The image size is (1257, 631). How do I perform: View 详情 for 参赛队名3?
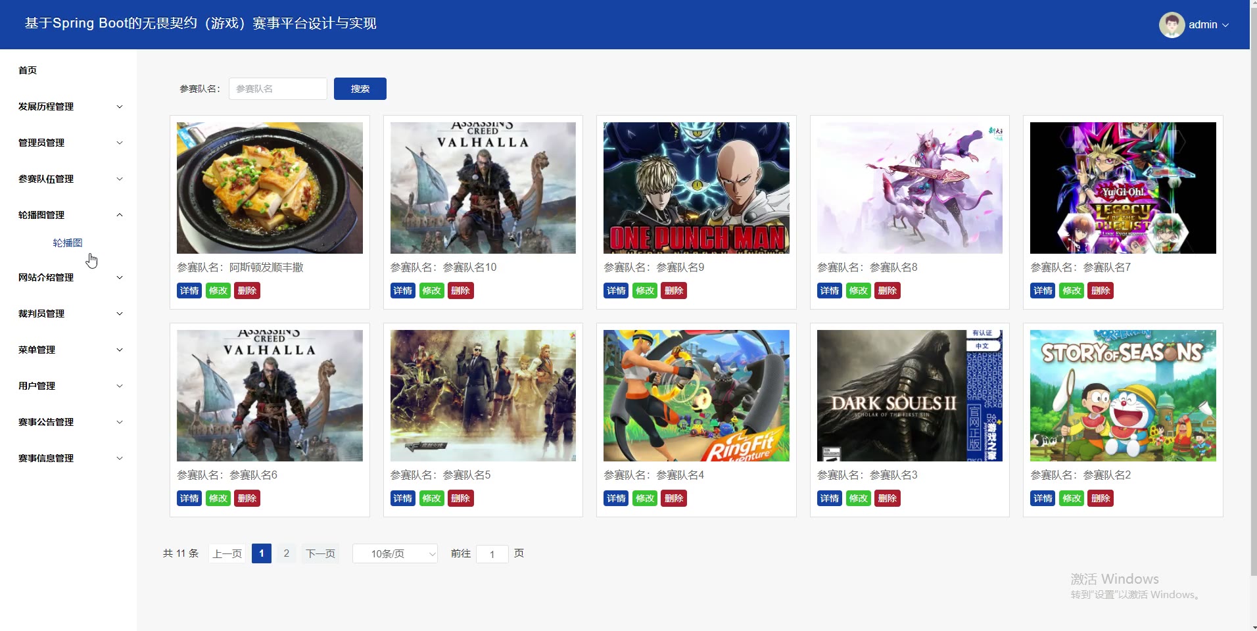830,498
